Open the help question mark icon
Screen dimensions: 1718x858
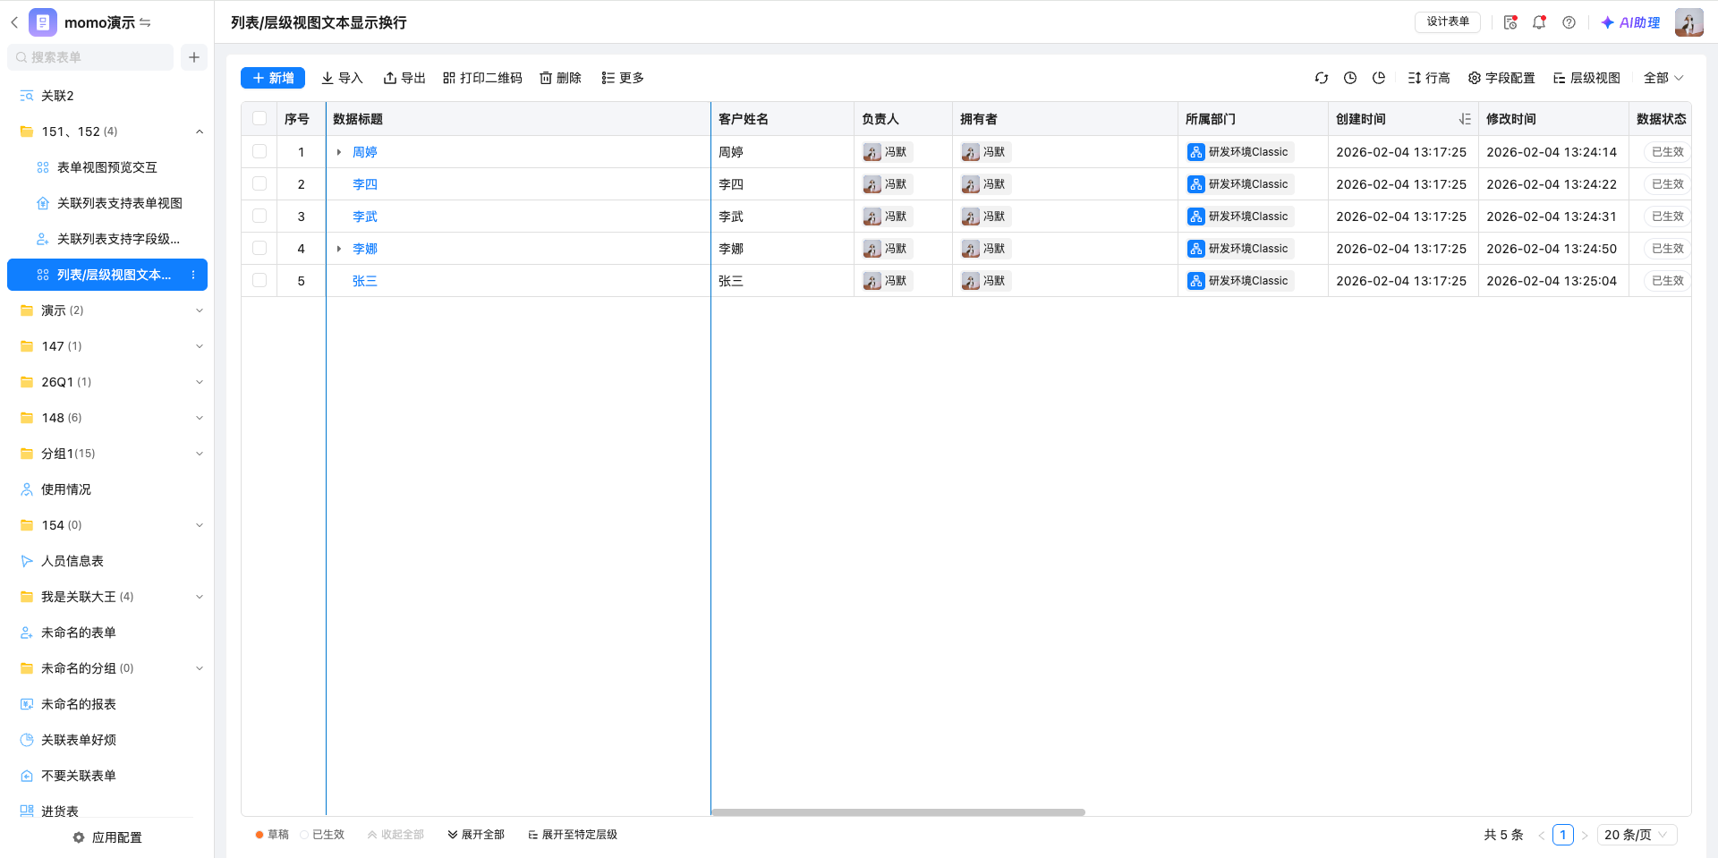click(x=1569, y=22)
